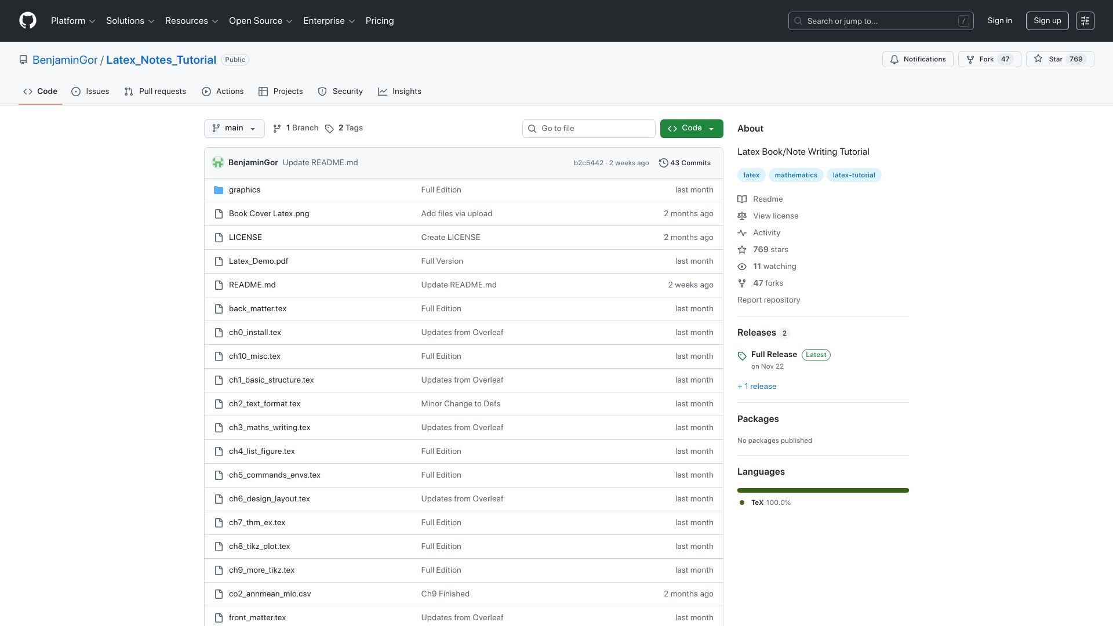Click the Full Release tag icon

[742, 356]
